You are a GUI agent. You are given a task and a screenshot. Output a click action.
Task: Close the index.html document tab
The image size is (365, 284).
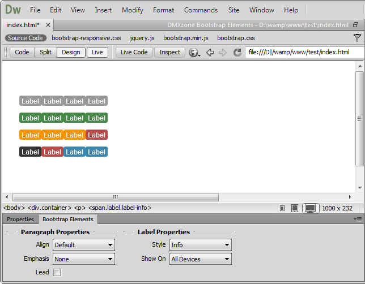click(48, 25)
